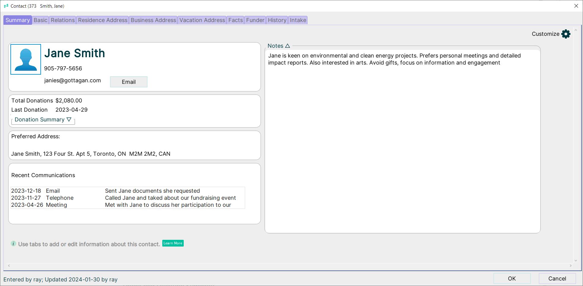The image size is (583, 286).
Task: Click the vertical scrollbar up arrow
Action: pos(576,30)
